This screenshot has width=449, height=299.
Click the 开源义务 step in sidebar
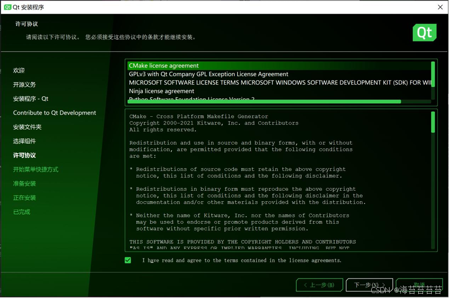coord(24,84)
